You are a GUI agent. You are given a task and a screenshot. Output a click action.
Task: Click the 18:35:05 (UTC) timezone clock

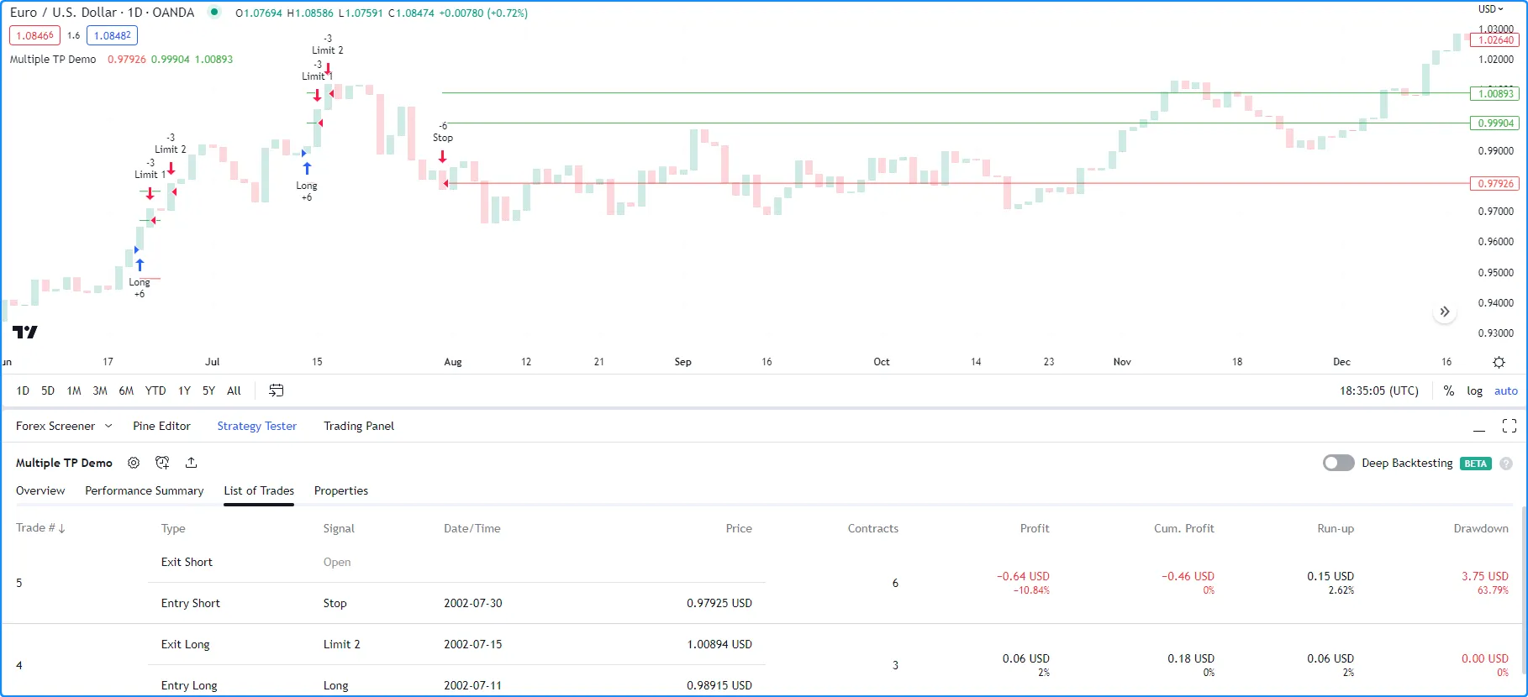(x=1378, y=390)
